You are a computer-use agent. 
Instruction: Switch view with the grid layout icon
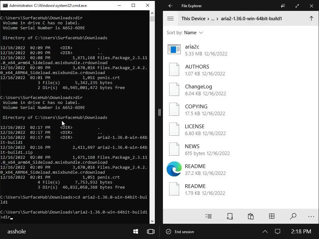pos(272,216)
